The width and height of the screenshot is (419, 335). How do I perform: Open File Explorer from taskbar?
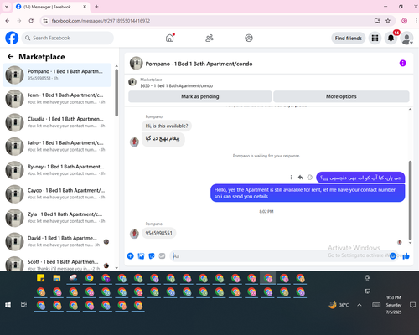coord(57,278)
